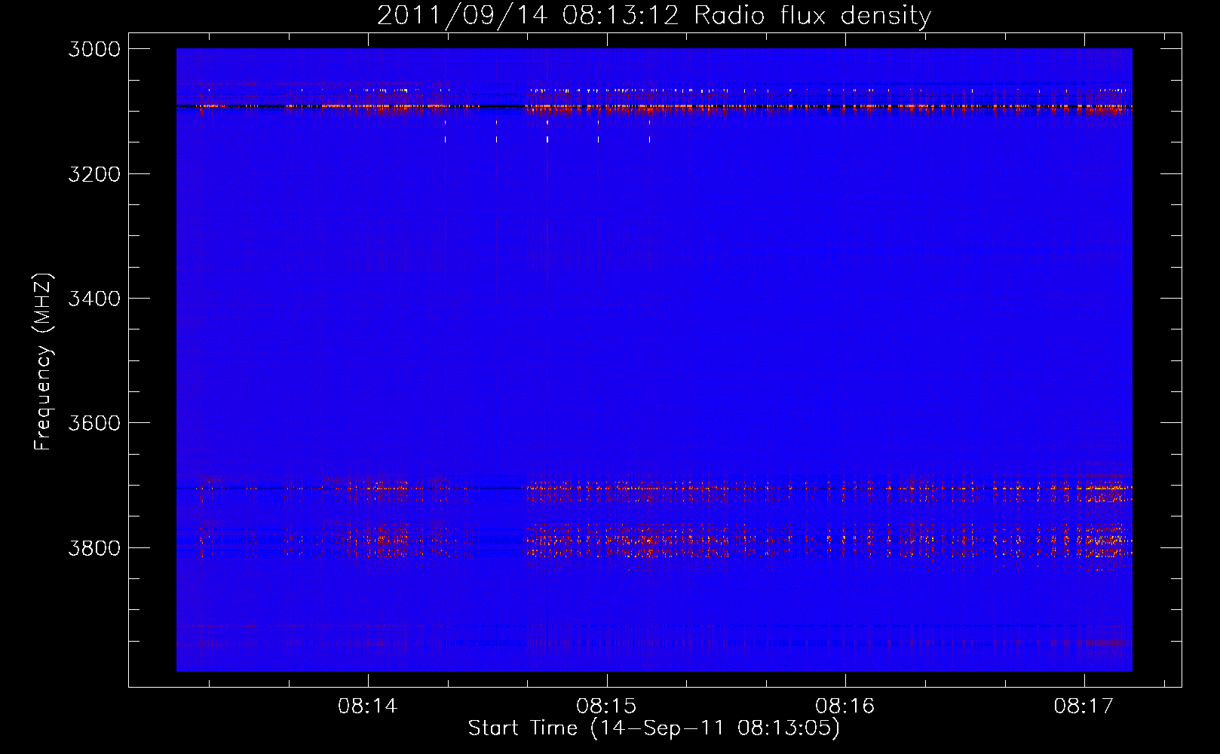Click the 08:14 time axis label
The height and width of the screenshot is (754, 1220).
(x=368, y=706)
